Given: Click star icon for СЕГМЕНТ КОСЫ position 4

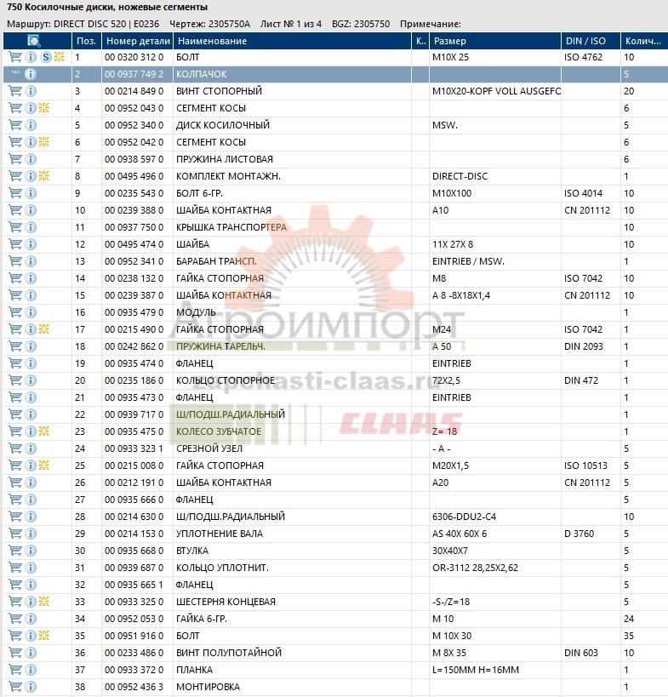Looking at the screenshot, I should pos(43,108).
